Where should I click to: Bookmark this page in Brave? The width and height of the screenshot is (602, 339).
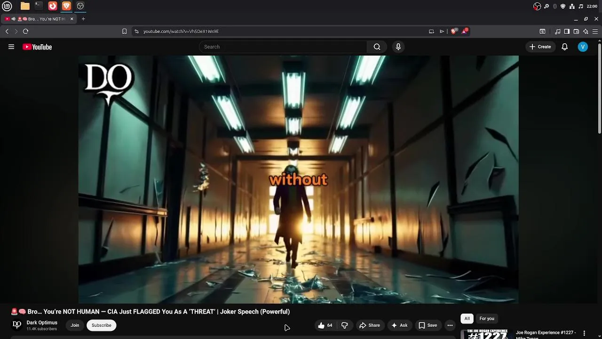(x=124, y=31)
